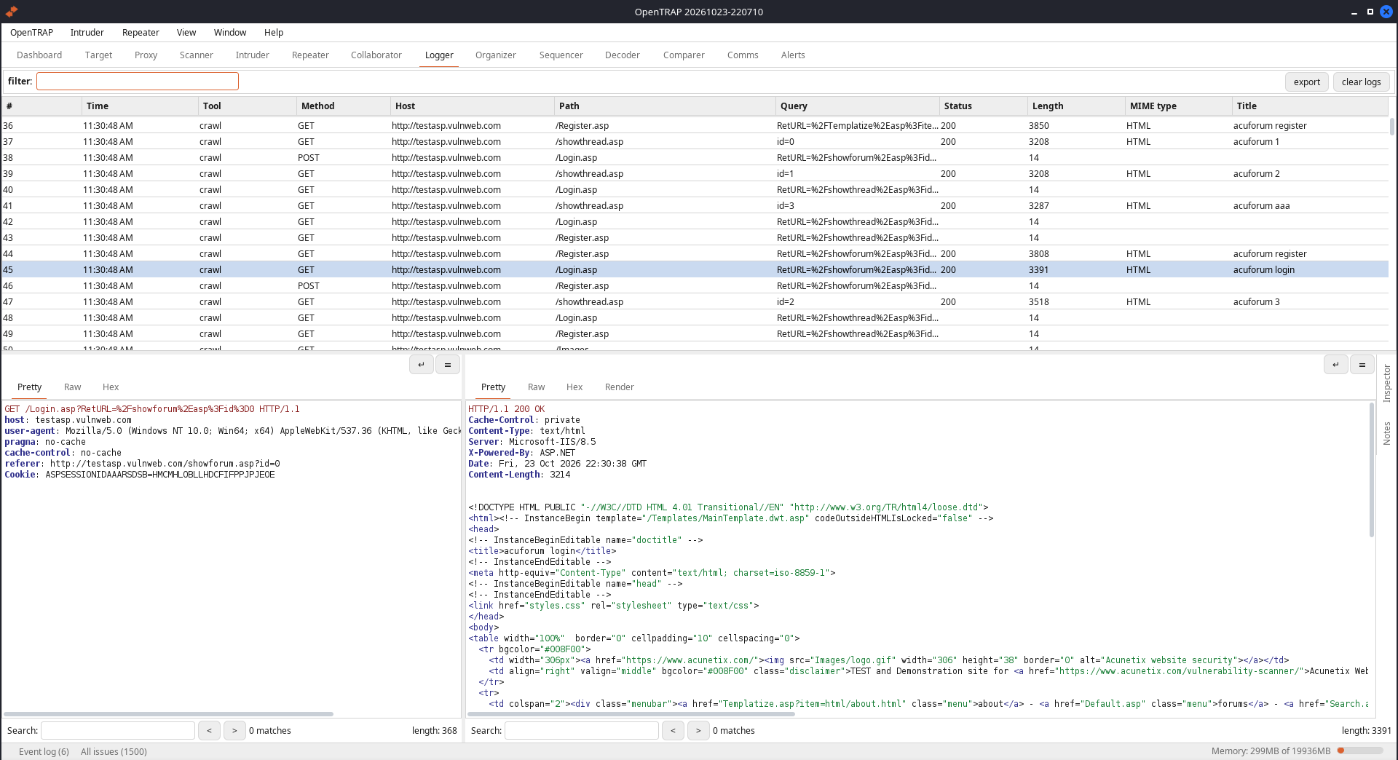This screenshot has width=1398, height=760.
Task: Click next match arrow in request search
Action: (x=234, y=730)
